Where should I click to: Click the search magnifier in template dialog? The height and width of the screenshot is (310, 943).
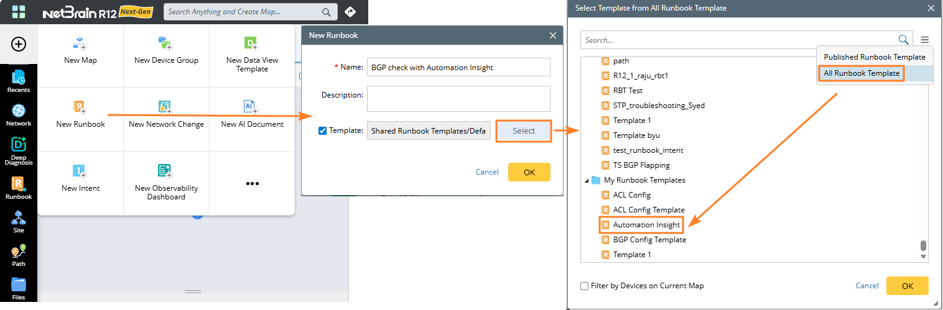click(903, 40)
